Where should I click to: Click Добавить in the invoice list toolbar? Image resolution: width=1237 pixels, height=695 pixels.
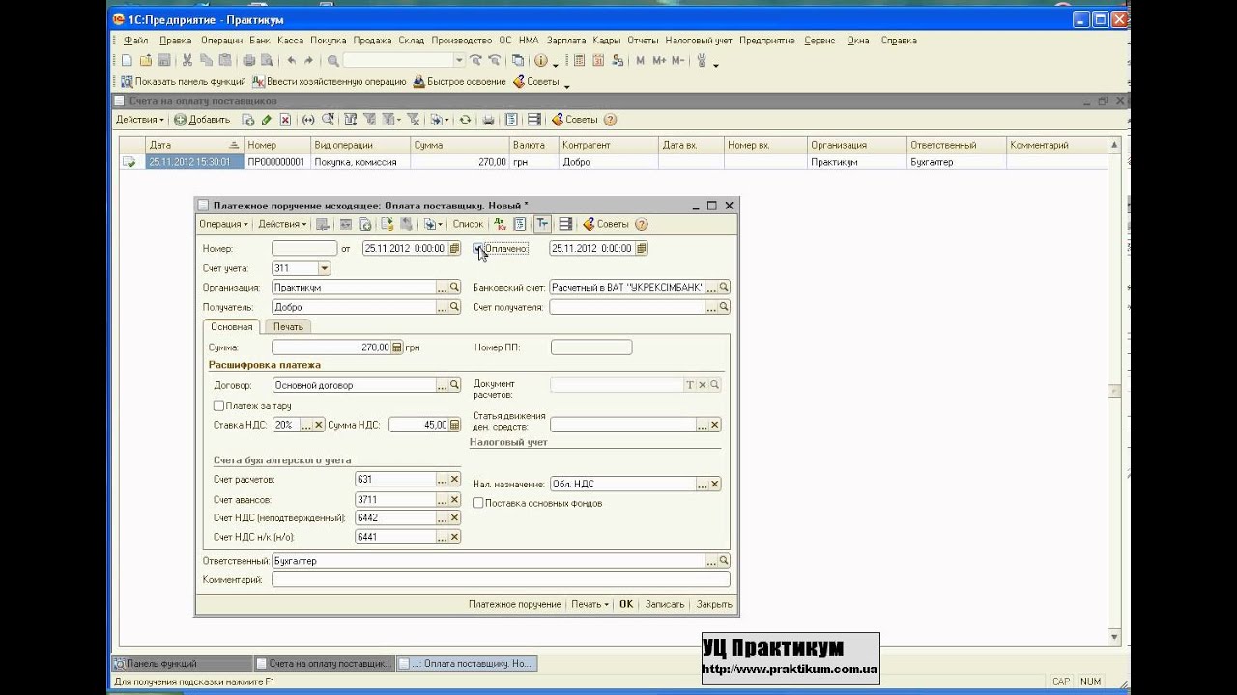click(x=202, y=120)
